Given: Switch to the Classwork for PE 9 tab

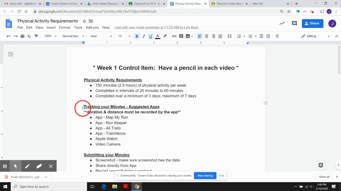Looking at the screenshot, I should tap(147, 4).
